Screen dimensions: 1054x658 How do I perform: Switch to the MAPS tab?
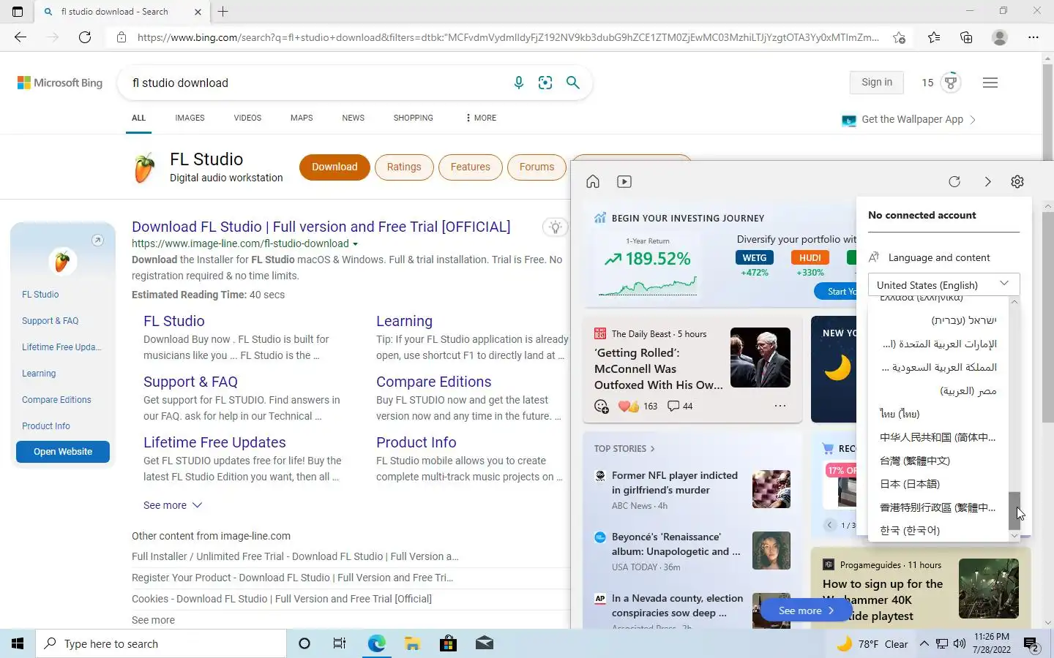(x=302, y=118)
